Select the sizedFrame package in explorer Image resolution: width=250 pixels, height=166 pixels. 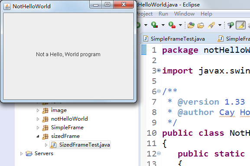[x=65, y=136]
